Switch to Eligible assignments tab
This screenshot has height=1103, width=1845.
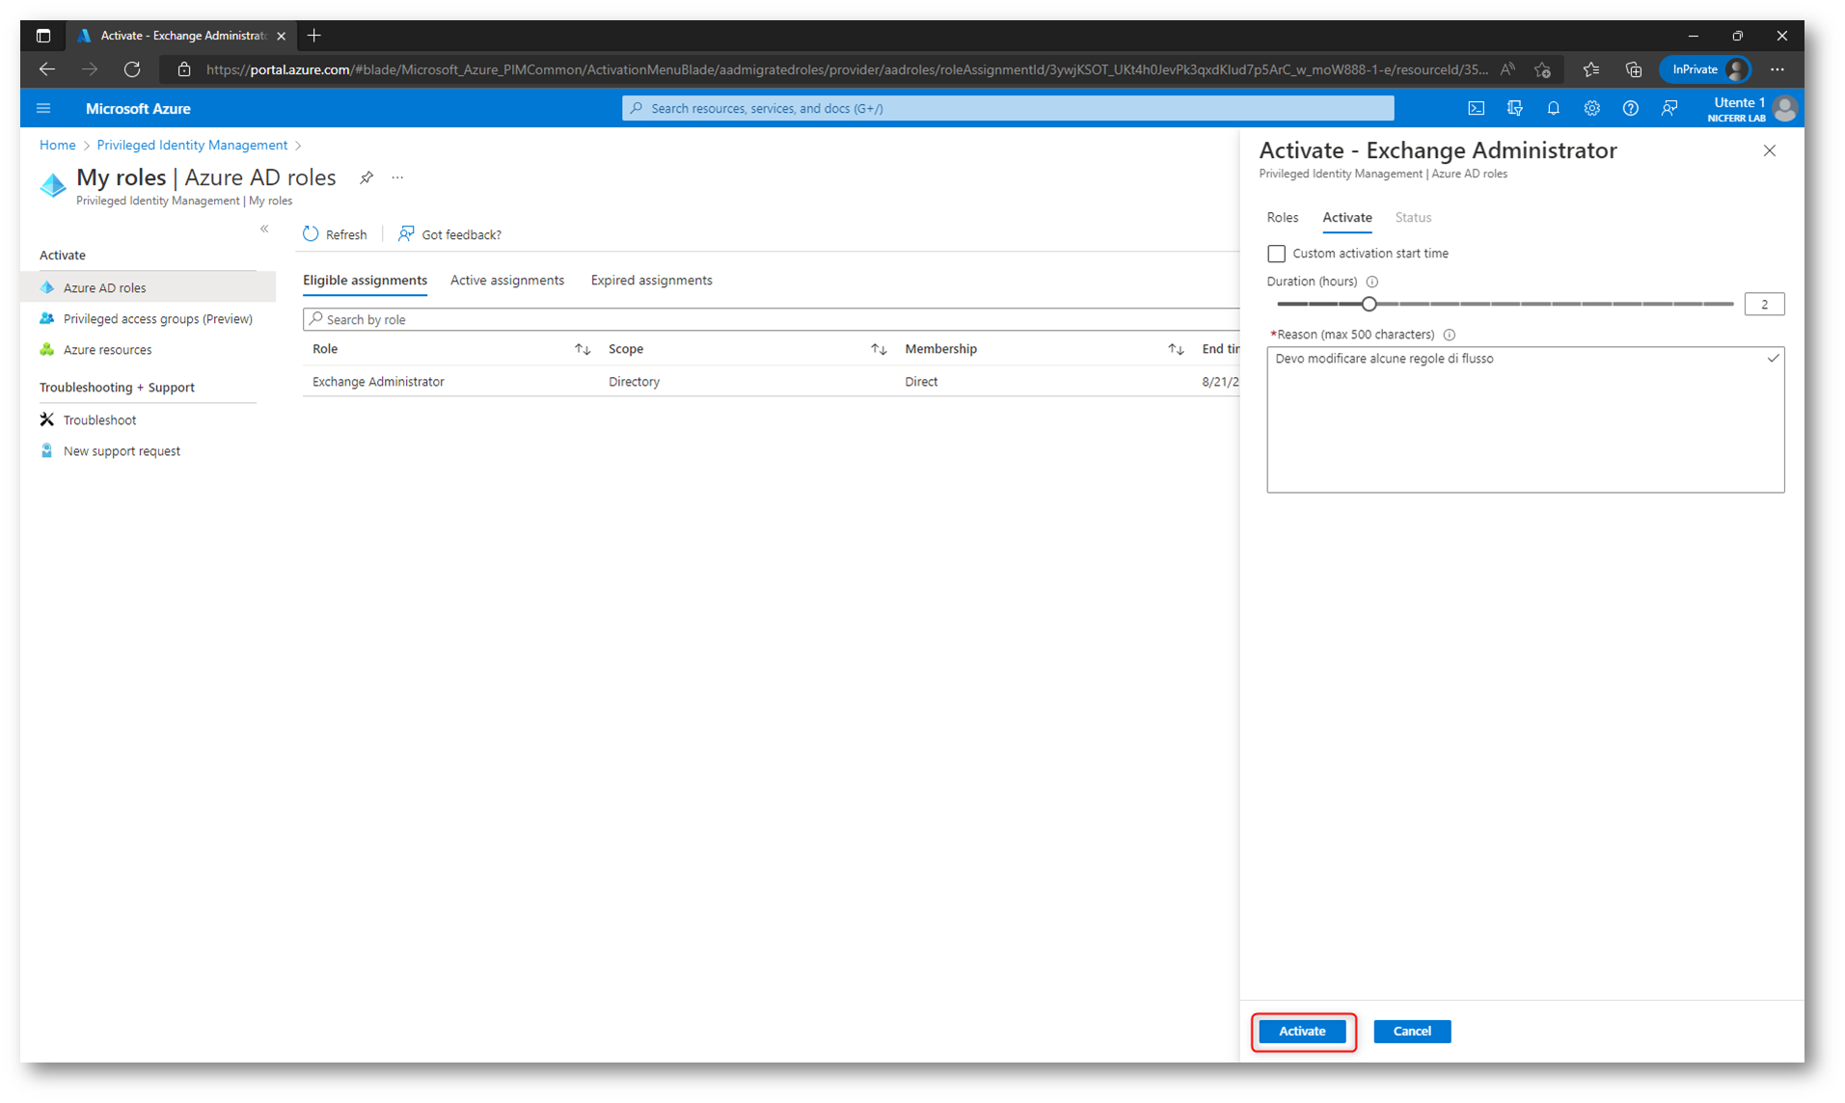point(365,280)
